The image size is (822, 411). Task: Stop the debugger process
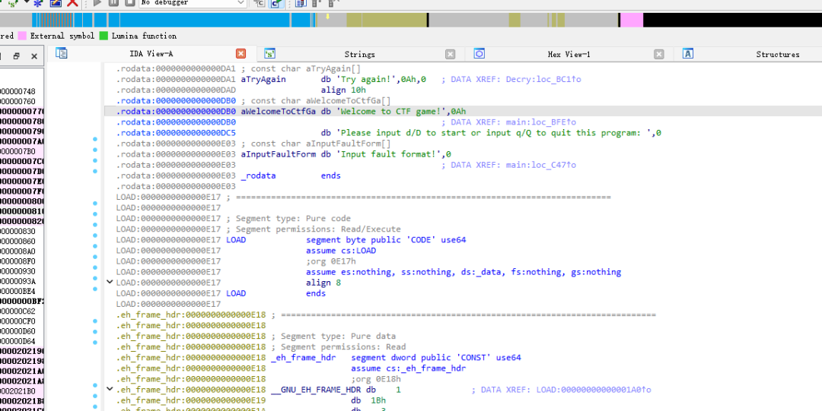[x=129, y=2]
